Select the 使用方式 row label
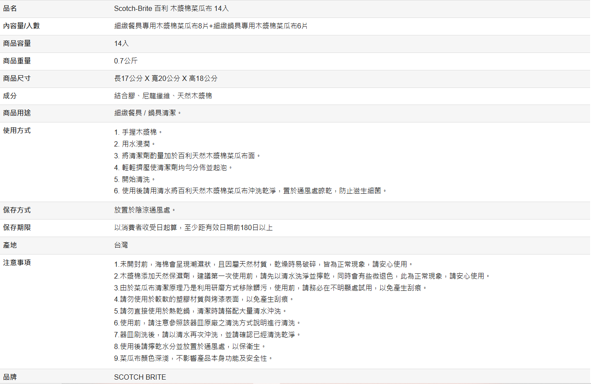Viewport: 591px width, 384px height. pyautogui.click(x=17, y=130)
